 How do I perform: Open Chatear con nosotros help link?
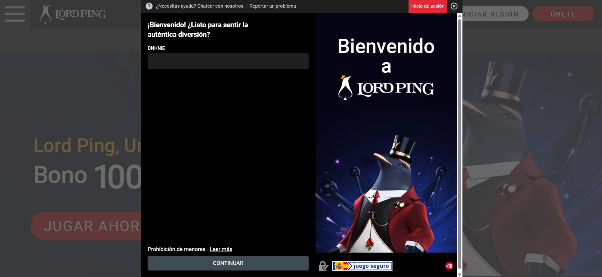click(x=220, y=6)
